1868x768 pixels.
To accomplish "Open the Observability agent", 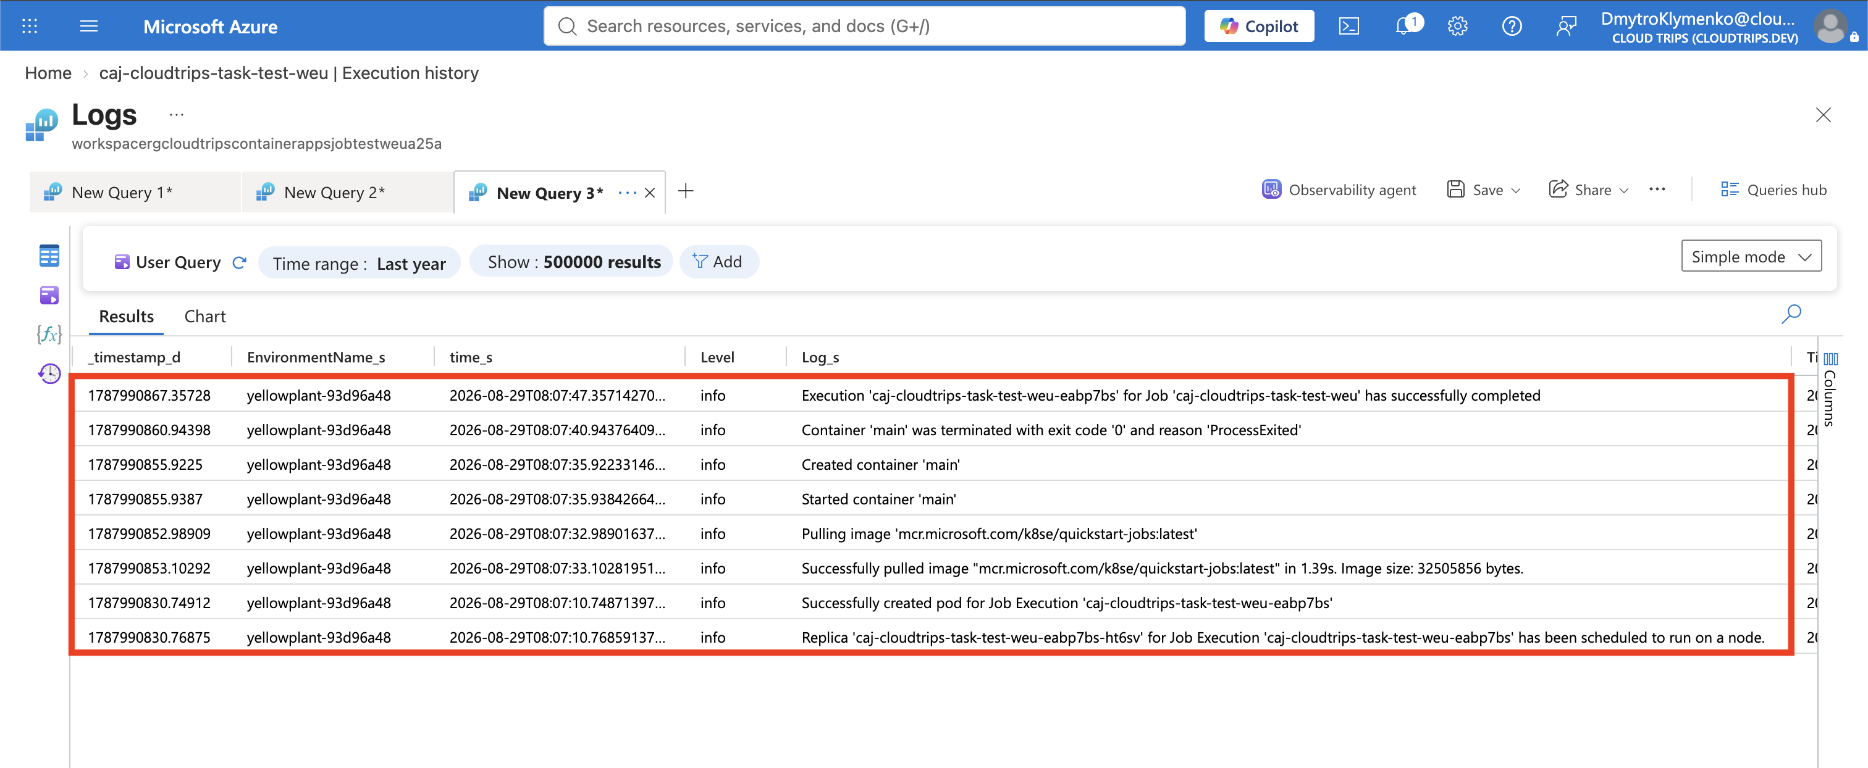I will 1339,190.
